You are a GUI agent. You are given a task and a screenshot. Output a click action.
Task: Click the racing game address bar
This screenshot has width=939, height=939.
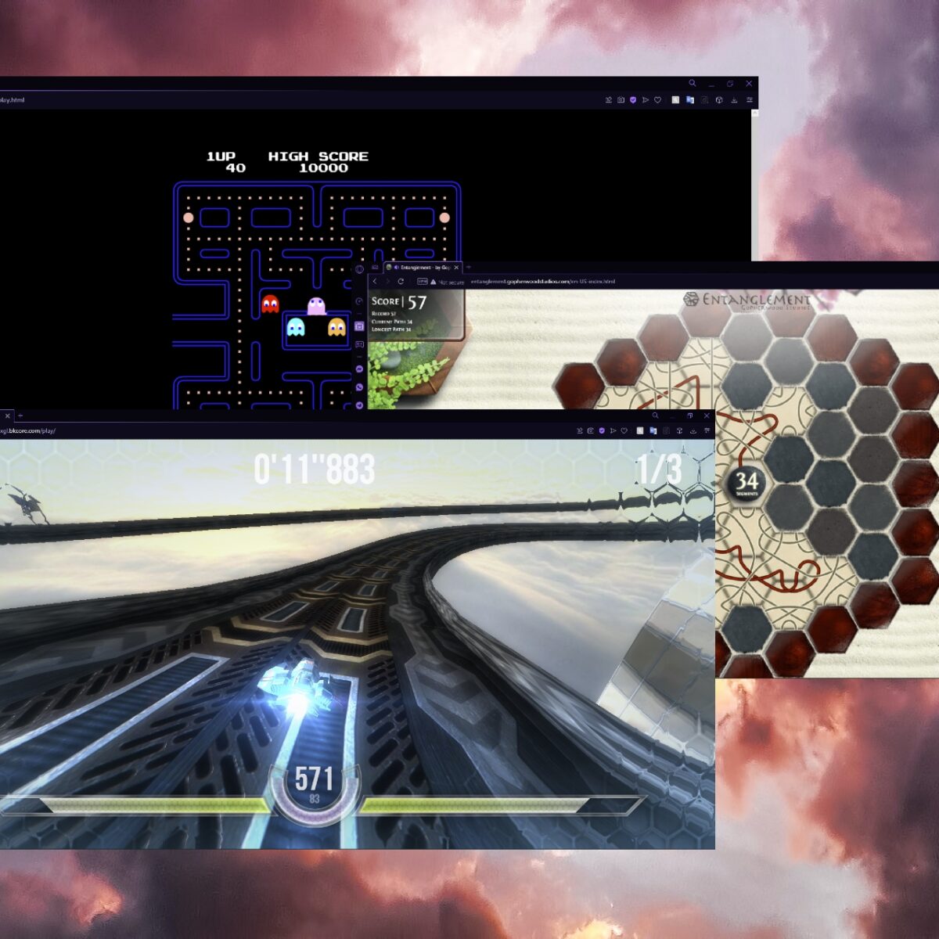tap(28, 430)
